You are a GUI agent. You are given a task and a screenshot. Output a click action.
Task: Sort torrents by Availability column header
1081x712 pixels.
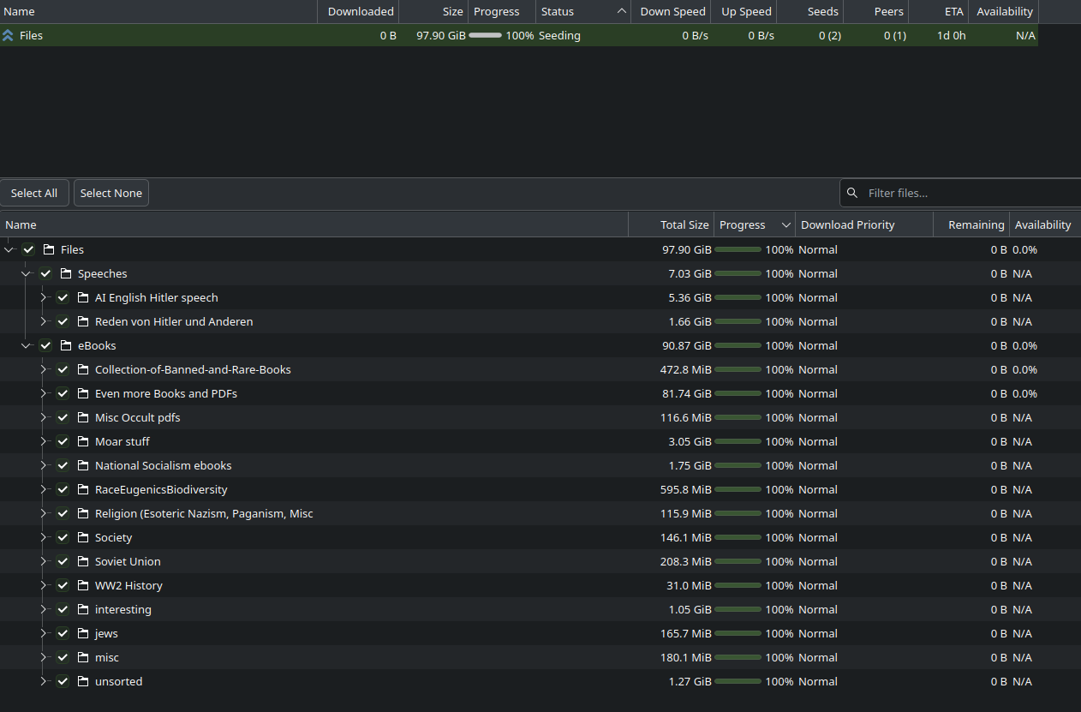pos(1004,11)
